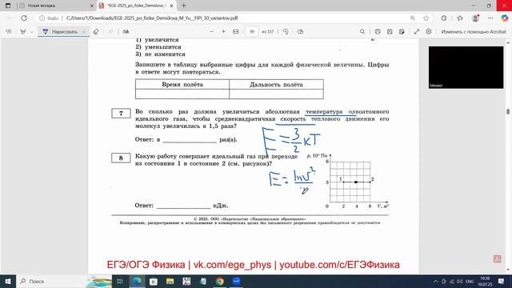This screenshot has height=288, width=512.
Task: Open Zoom app from the taskbar
Action: click(236, 281)
